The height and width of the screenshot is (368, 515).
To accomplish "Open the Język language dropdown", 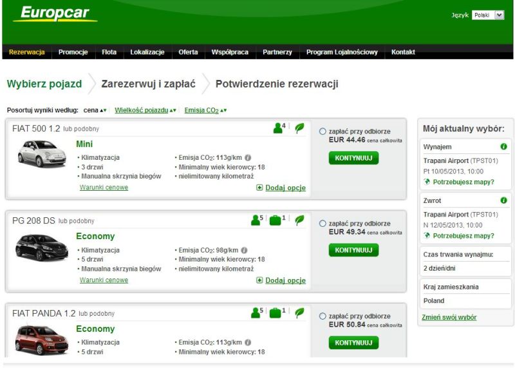I will tap(488, 15).
